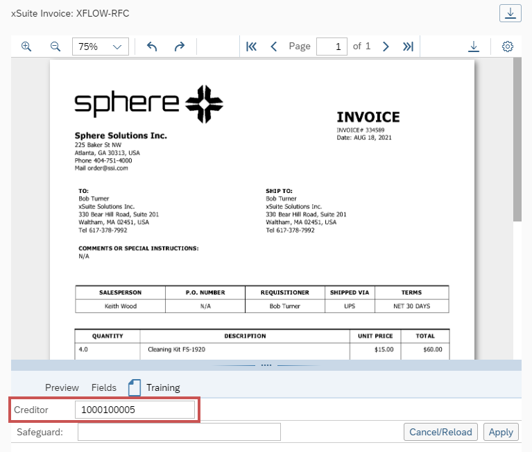The image size is (532, 452).
Task: Click the Cleaning Kit FS-1920 description
Action: (176, 349)
